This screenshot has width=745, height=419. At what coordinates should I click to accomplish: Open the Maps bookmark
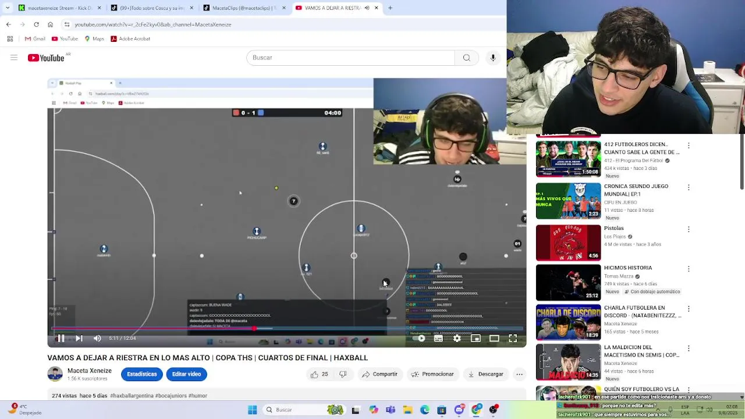[94, 38]
